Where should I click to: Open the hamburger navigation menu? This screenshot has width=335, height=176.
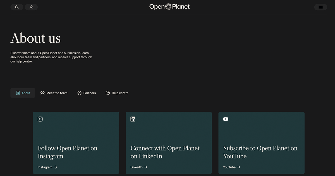[x=320, y=7]
